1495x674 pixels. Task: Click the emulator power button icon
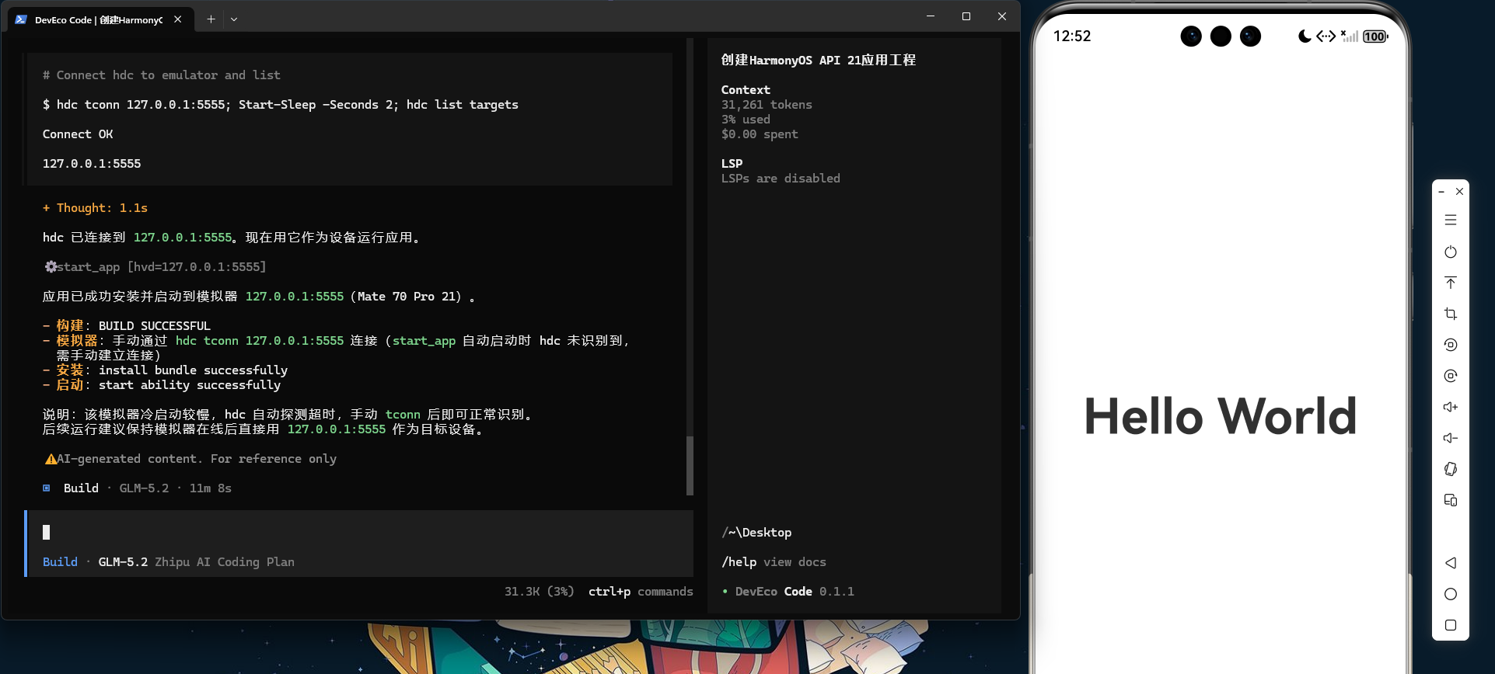coord(1451,252)
